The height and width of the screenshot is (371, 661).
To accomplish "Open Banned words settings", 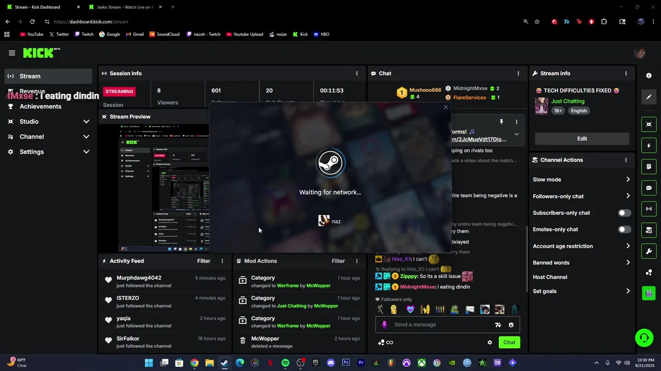I will coord(581,262).
